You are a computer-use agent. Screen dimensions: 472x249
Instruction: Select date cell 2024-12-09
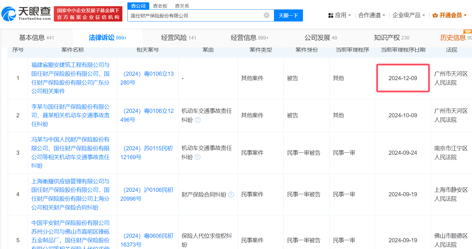[x=403, y=78]
